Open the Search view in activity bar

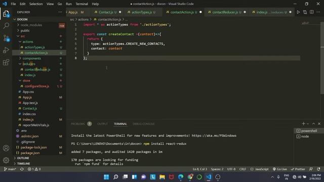[x=6, y=26]
